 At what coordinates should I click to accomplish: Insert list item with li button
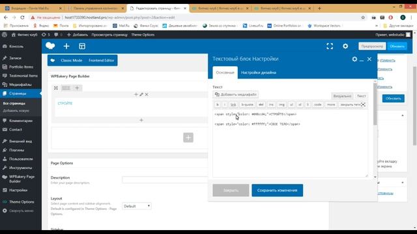pyautogui.click(x=308, y=105)
